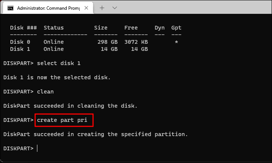The width and height of the screenshot is (272, 163).
Task: Click the succeeded in creating partition message
Action: (x=96, y=134)
